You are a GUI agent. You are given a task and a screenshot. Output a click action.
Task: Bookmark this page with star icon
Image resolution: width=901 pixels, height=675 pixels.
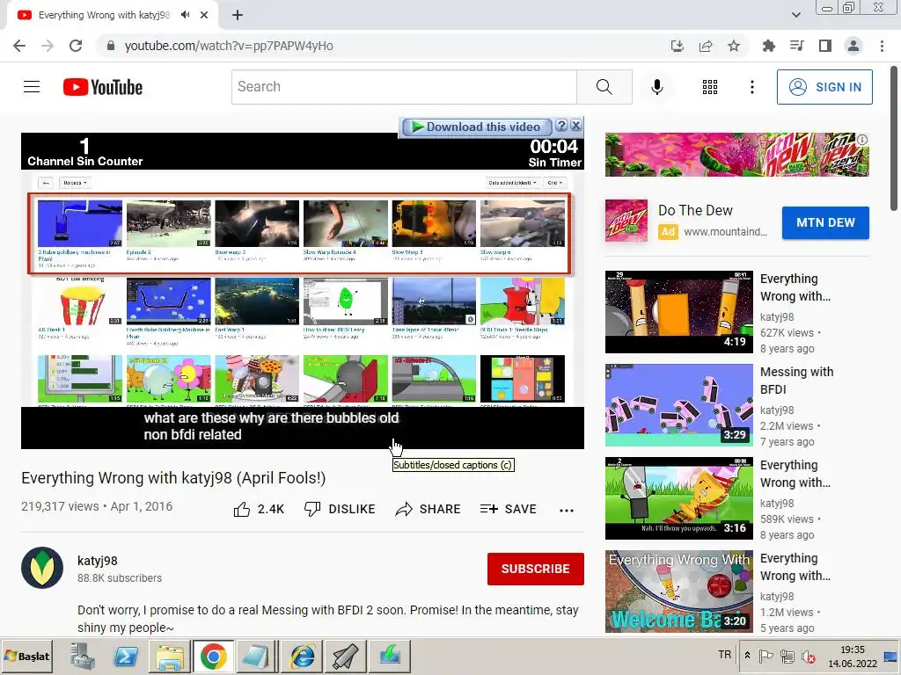point(733,46)
